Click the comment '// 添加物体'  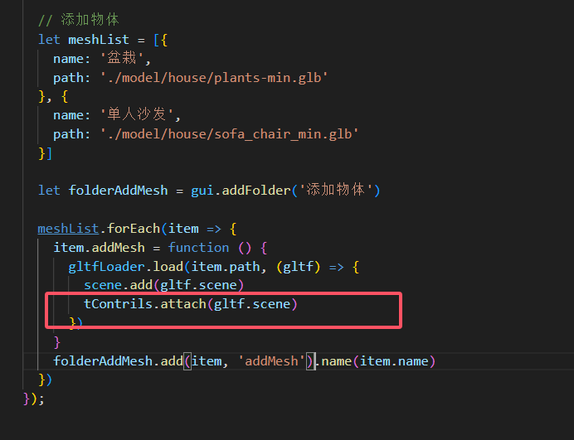(78, 20)
